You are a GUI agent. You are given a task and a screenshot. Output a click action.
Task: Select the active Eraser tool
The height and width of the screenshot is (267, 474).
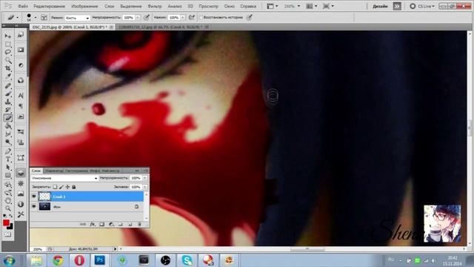coord(8,118)
